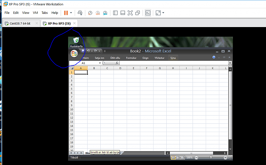Open the VMware Tabs menu
Screen dimensions: 266x165
point(45,13)
